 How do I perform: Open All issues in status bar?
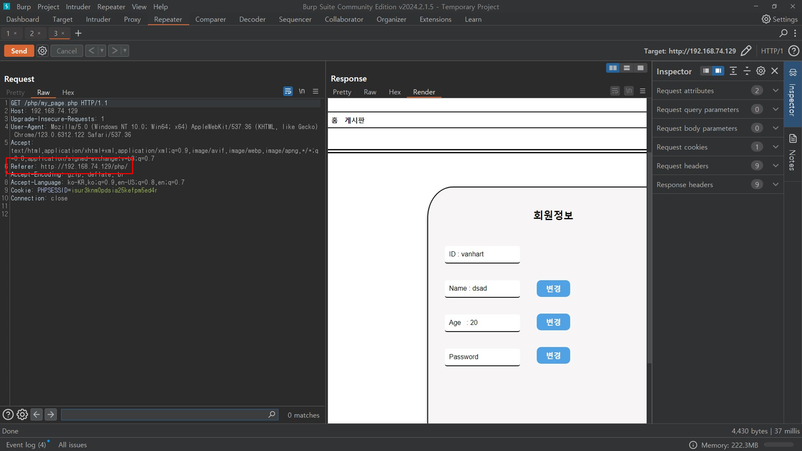tap(72, 445)
